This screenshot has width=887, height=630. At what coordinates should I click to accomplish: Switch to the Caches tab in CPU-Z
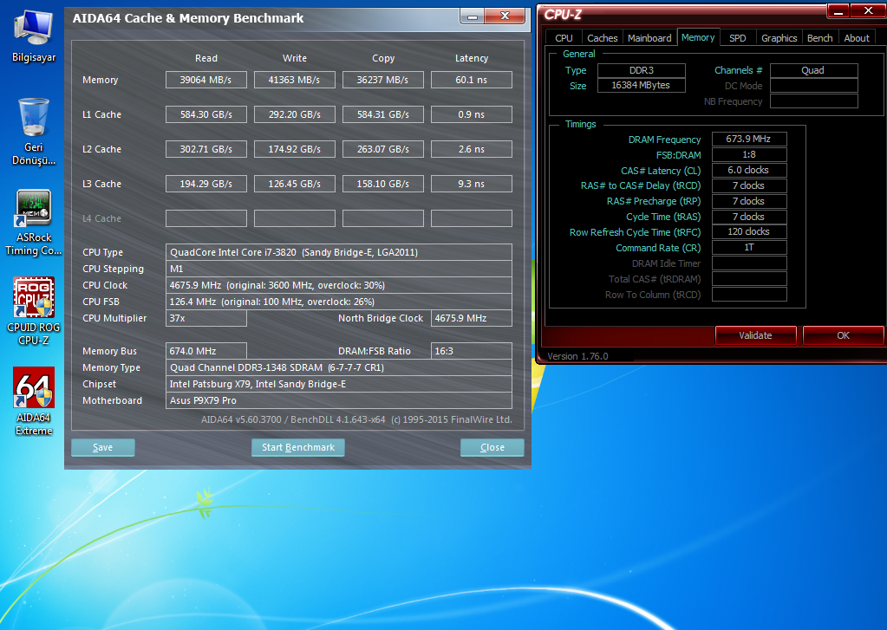coord(602,38)
